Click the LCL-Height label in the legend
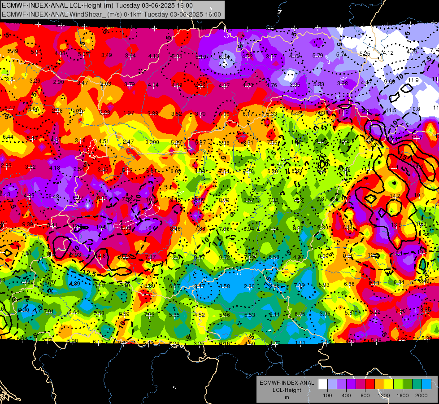The height and width of the screenshot is (404, 439). (287, 390)
